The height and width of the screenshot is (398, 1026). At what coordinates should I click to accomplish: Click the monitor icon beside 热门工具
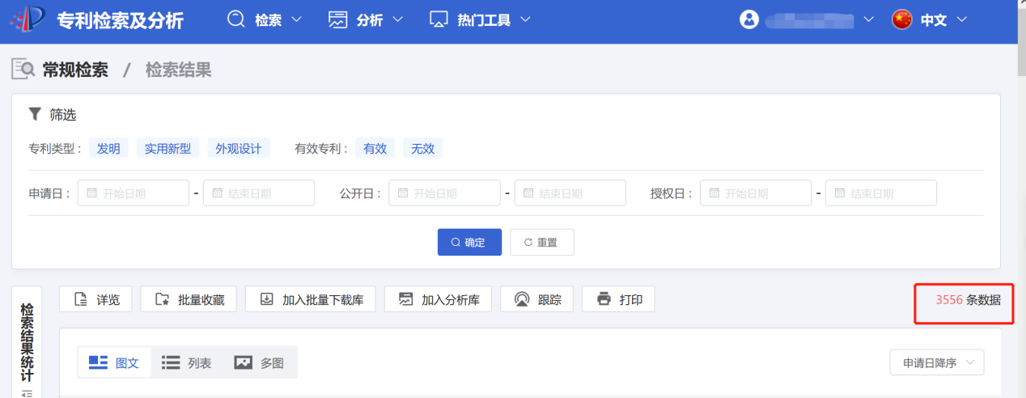[439, 19]
